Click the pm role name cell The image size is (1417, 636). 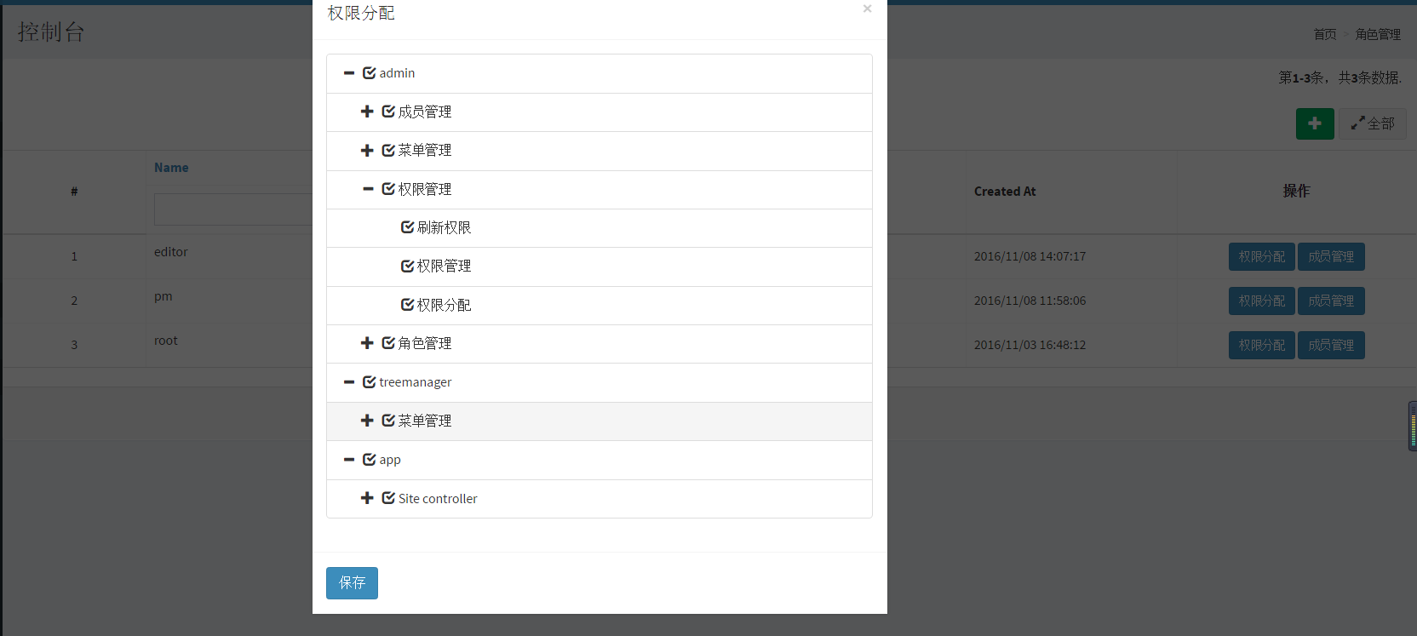pyautogui.click(x=163, y=296)
